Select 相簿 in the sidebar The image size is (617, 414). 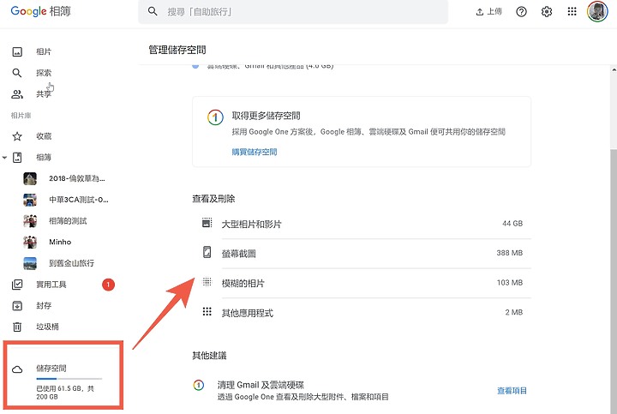[x=44, y=158]
